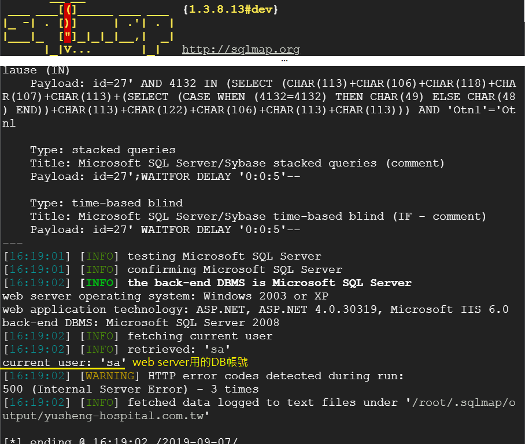Click bold 'the back-end DBMS is Microsoft SQL Server'
The height and width of the screenshot is (444, 525).
pos(269,283)
